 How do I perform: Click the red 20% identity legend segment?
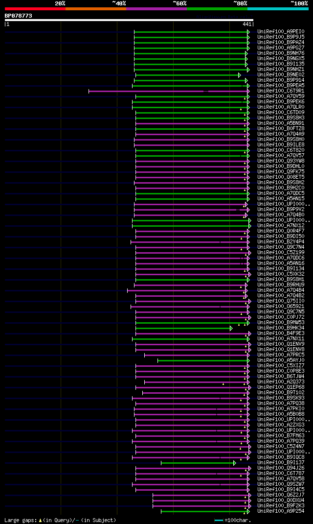[35, 9]
